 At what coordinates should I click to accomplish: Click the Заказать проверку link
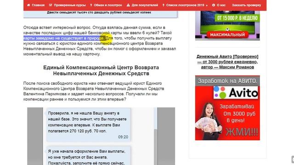[x=246, y=5]
